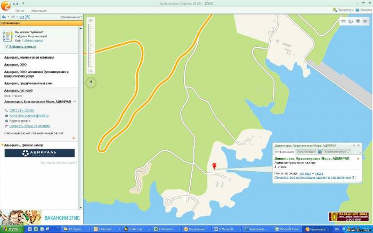Image resolution: width=373 pixels, height=233 pixels.
Task: Select 'Адмирал, фитнес-центр' result
Action: pyautogui.click(x=23, y=145)
